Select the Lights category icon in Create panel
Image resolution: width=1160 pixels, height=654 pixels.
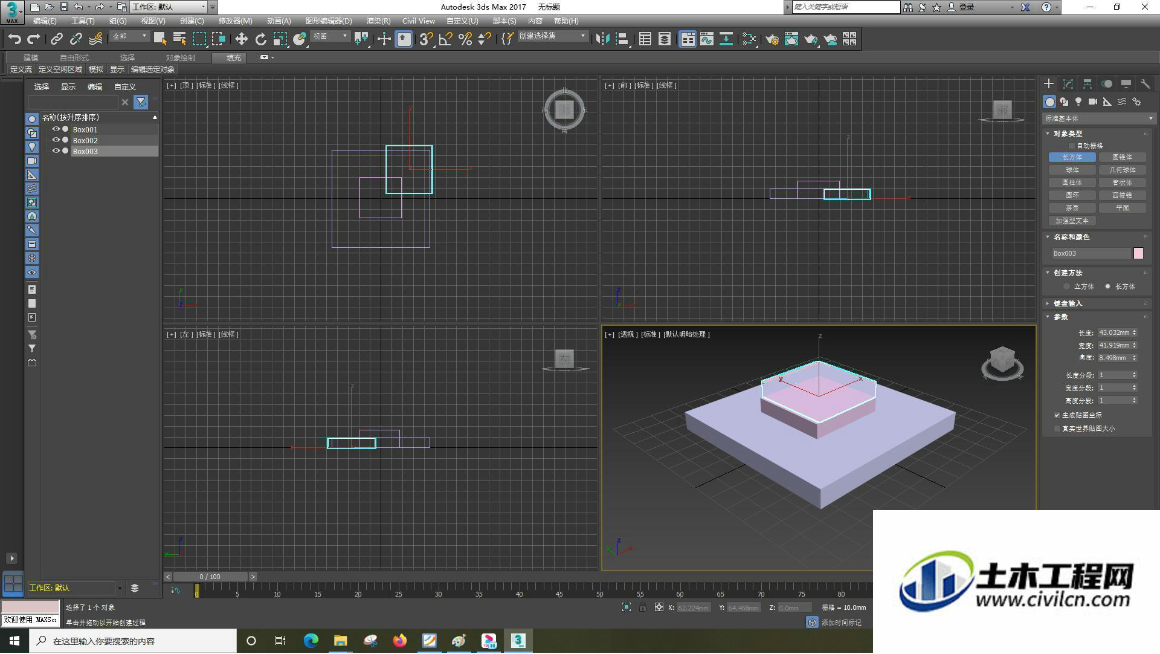coord(1078,102)
